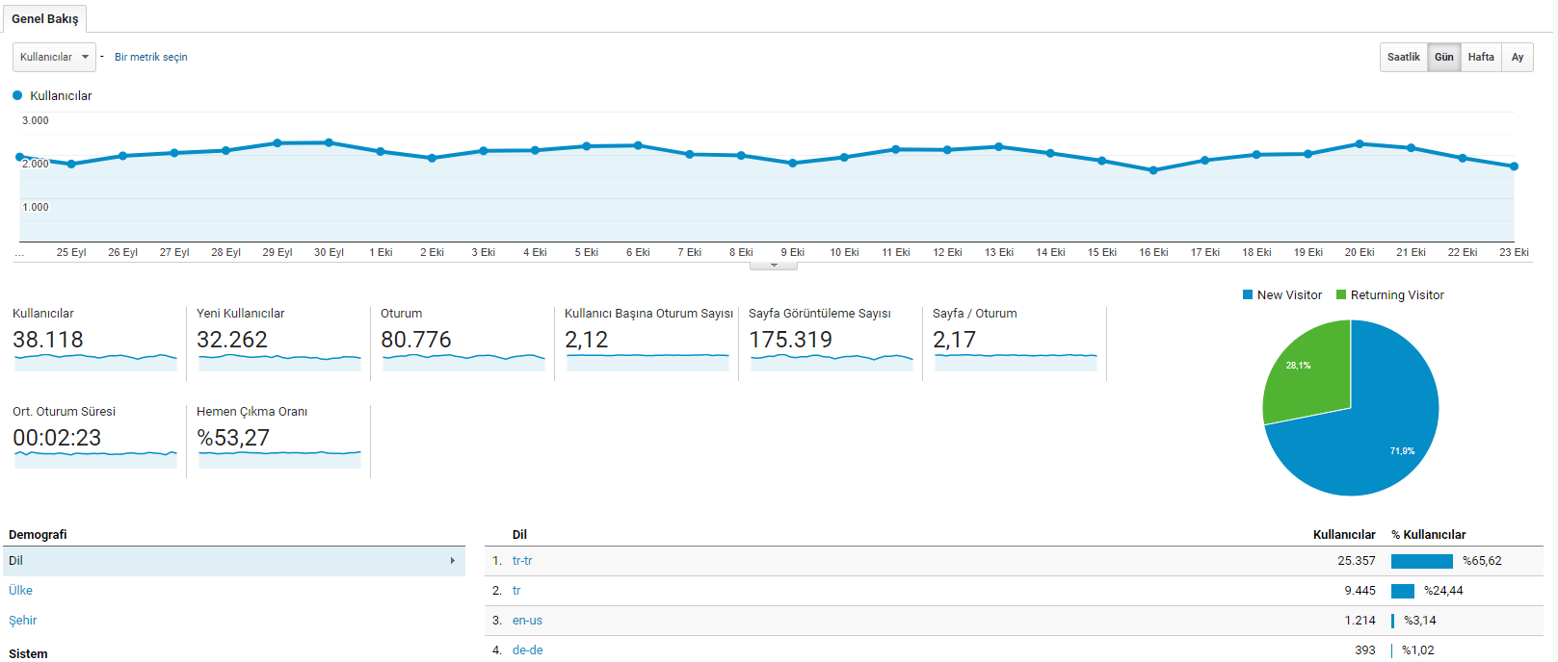Click the 1.214 users value
This screenshot has width=1558, height=662.
tap(1360, 621)
